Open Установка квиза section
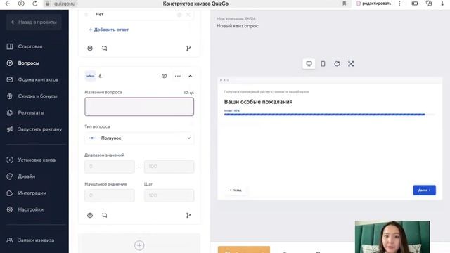Viewport: 450px width, 253px height. point(37,160)
